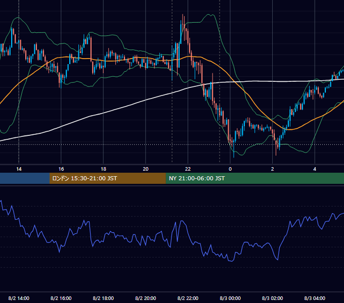Click the 8/3 00:00 date label
Screen dimensions: 344x303
[230, 298]
